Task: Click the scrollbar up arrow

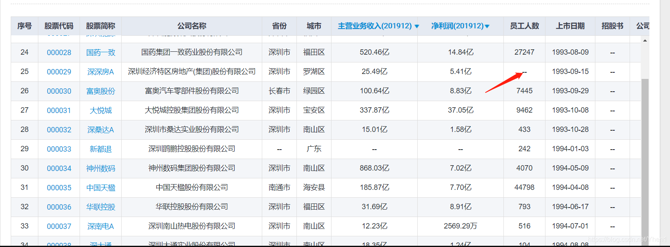Action: point(645,40)
